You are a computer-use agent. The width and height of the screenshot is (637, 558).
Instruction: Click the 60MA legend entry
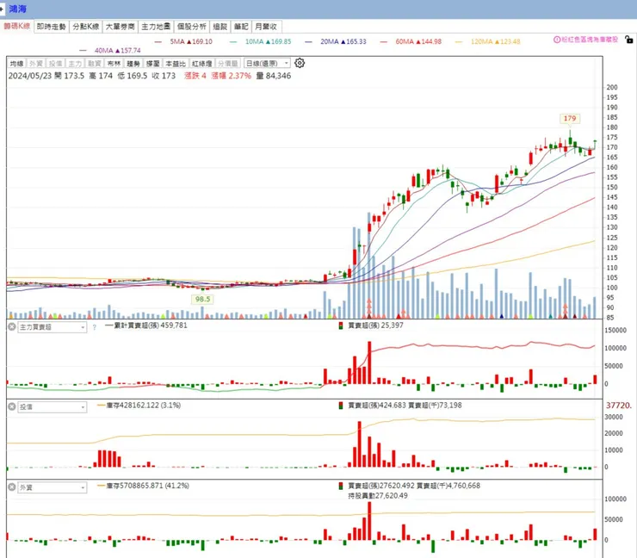411,41
